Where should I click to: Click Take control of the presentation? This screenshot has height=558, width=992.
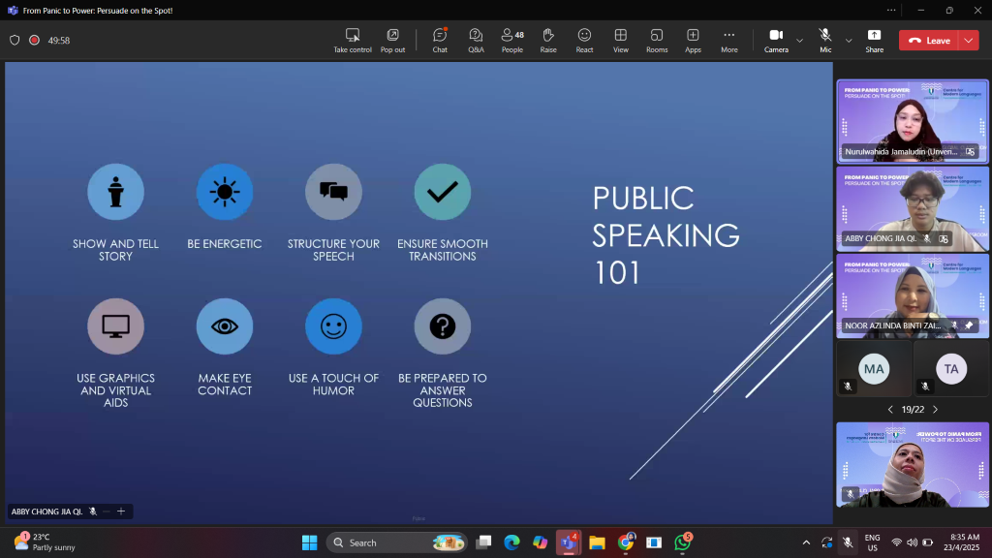pos(353,40)
